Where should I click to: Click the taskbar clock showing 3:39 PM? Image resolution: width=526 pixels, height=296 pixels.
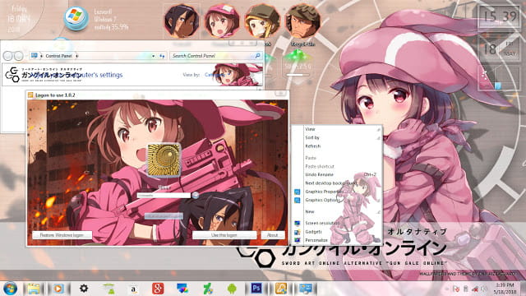pos(505,289)
